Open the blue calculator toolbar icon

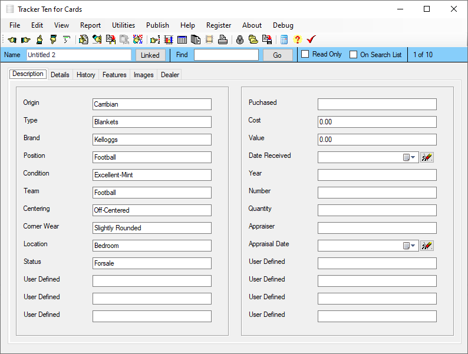tap(284, 40)
